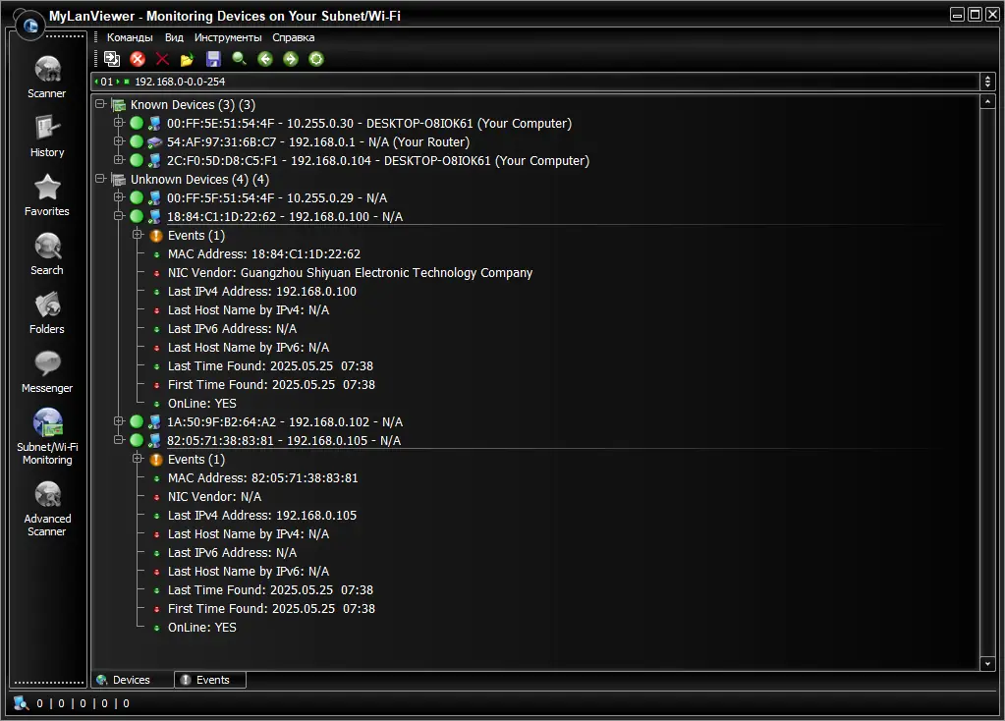Open the History sidebar icon

(x=47, y=128)
